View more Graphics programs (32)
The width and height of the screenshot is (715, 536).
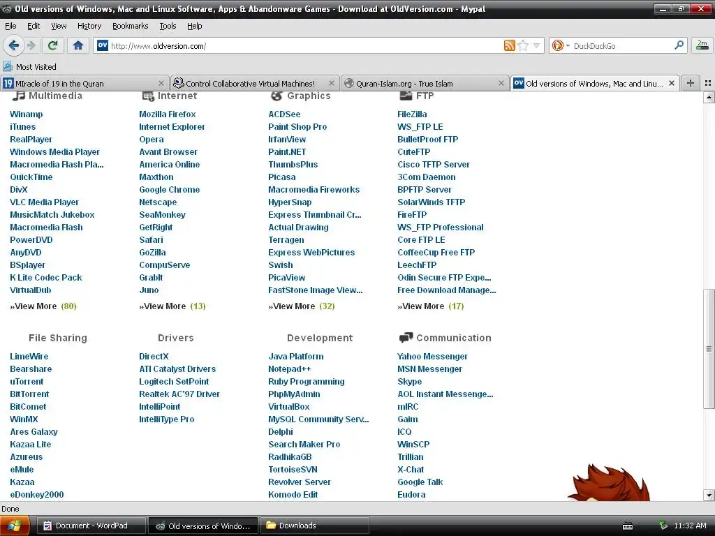click(x=302, y=306)
